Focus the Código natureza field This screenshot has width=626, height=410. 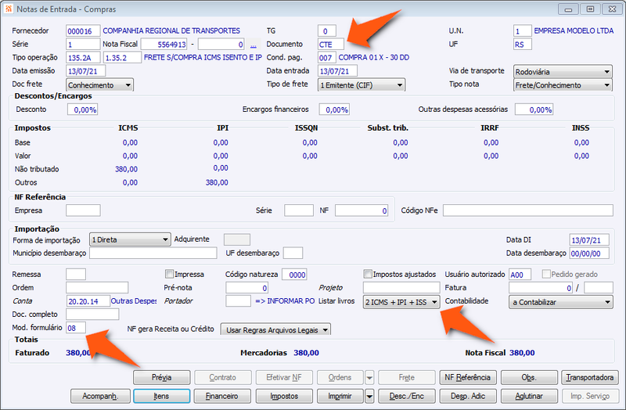(294, 275)
